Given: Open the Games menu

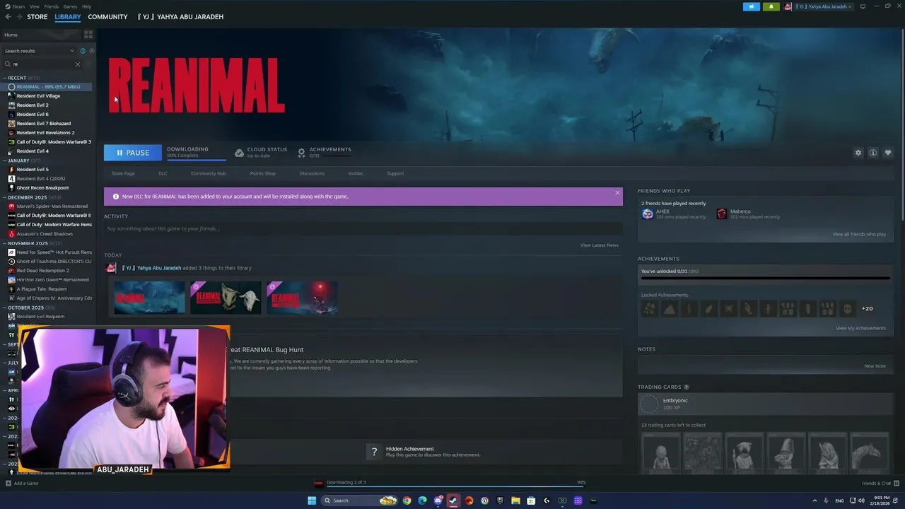Looking at the screenshot, I should pos(70,6).
